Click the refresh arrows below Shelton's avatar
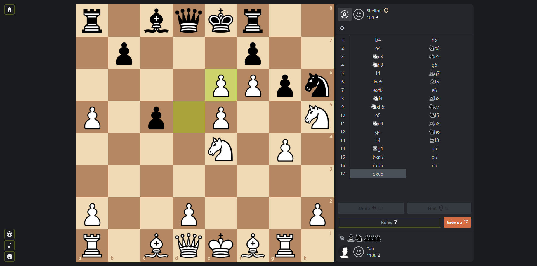 coord(342,28)
